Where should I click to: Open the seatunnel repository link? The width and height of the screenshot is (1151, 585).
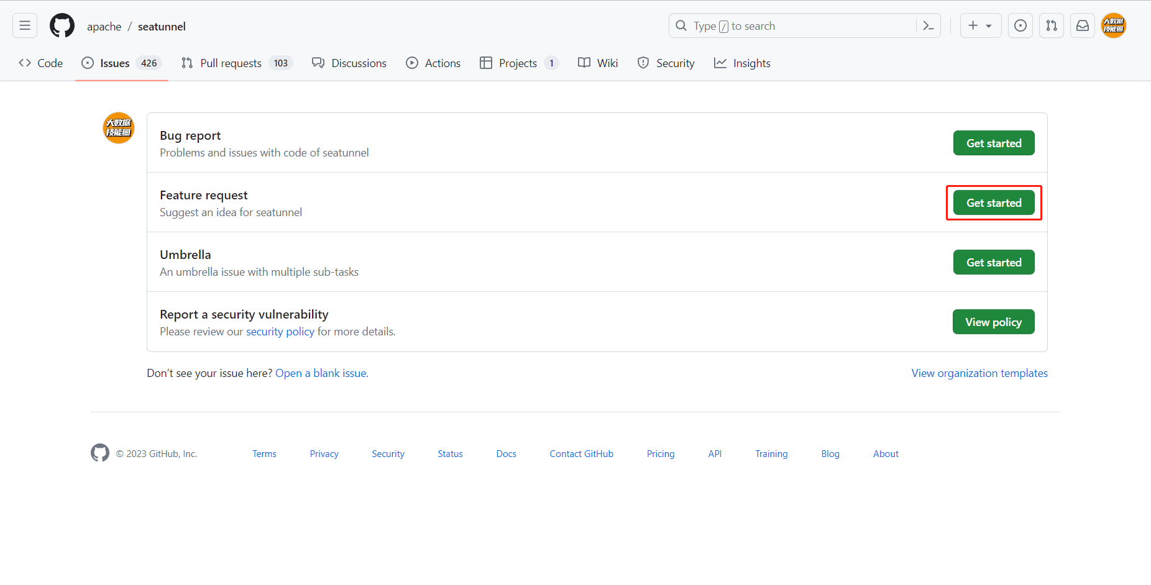(162, 27)
